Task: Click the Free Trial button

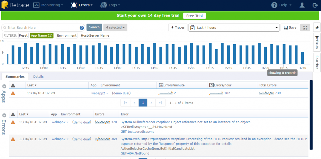Action: click(194, 16)
